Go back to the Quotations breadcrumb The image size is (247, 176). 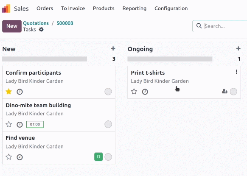pos(36,23)
